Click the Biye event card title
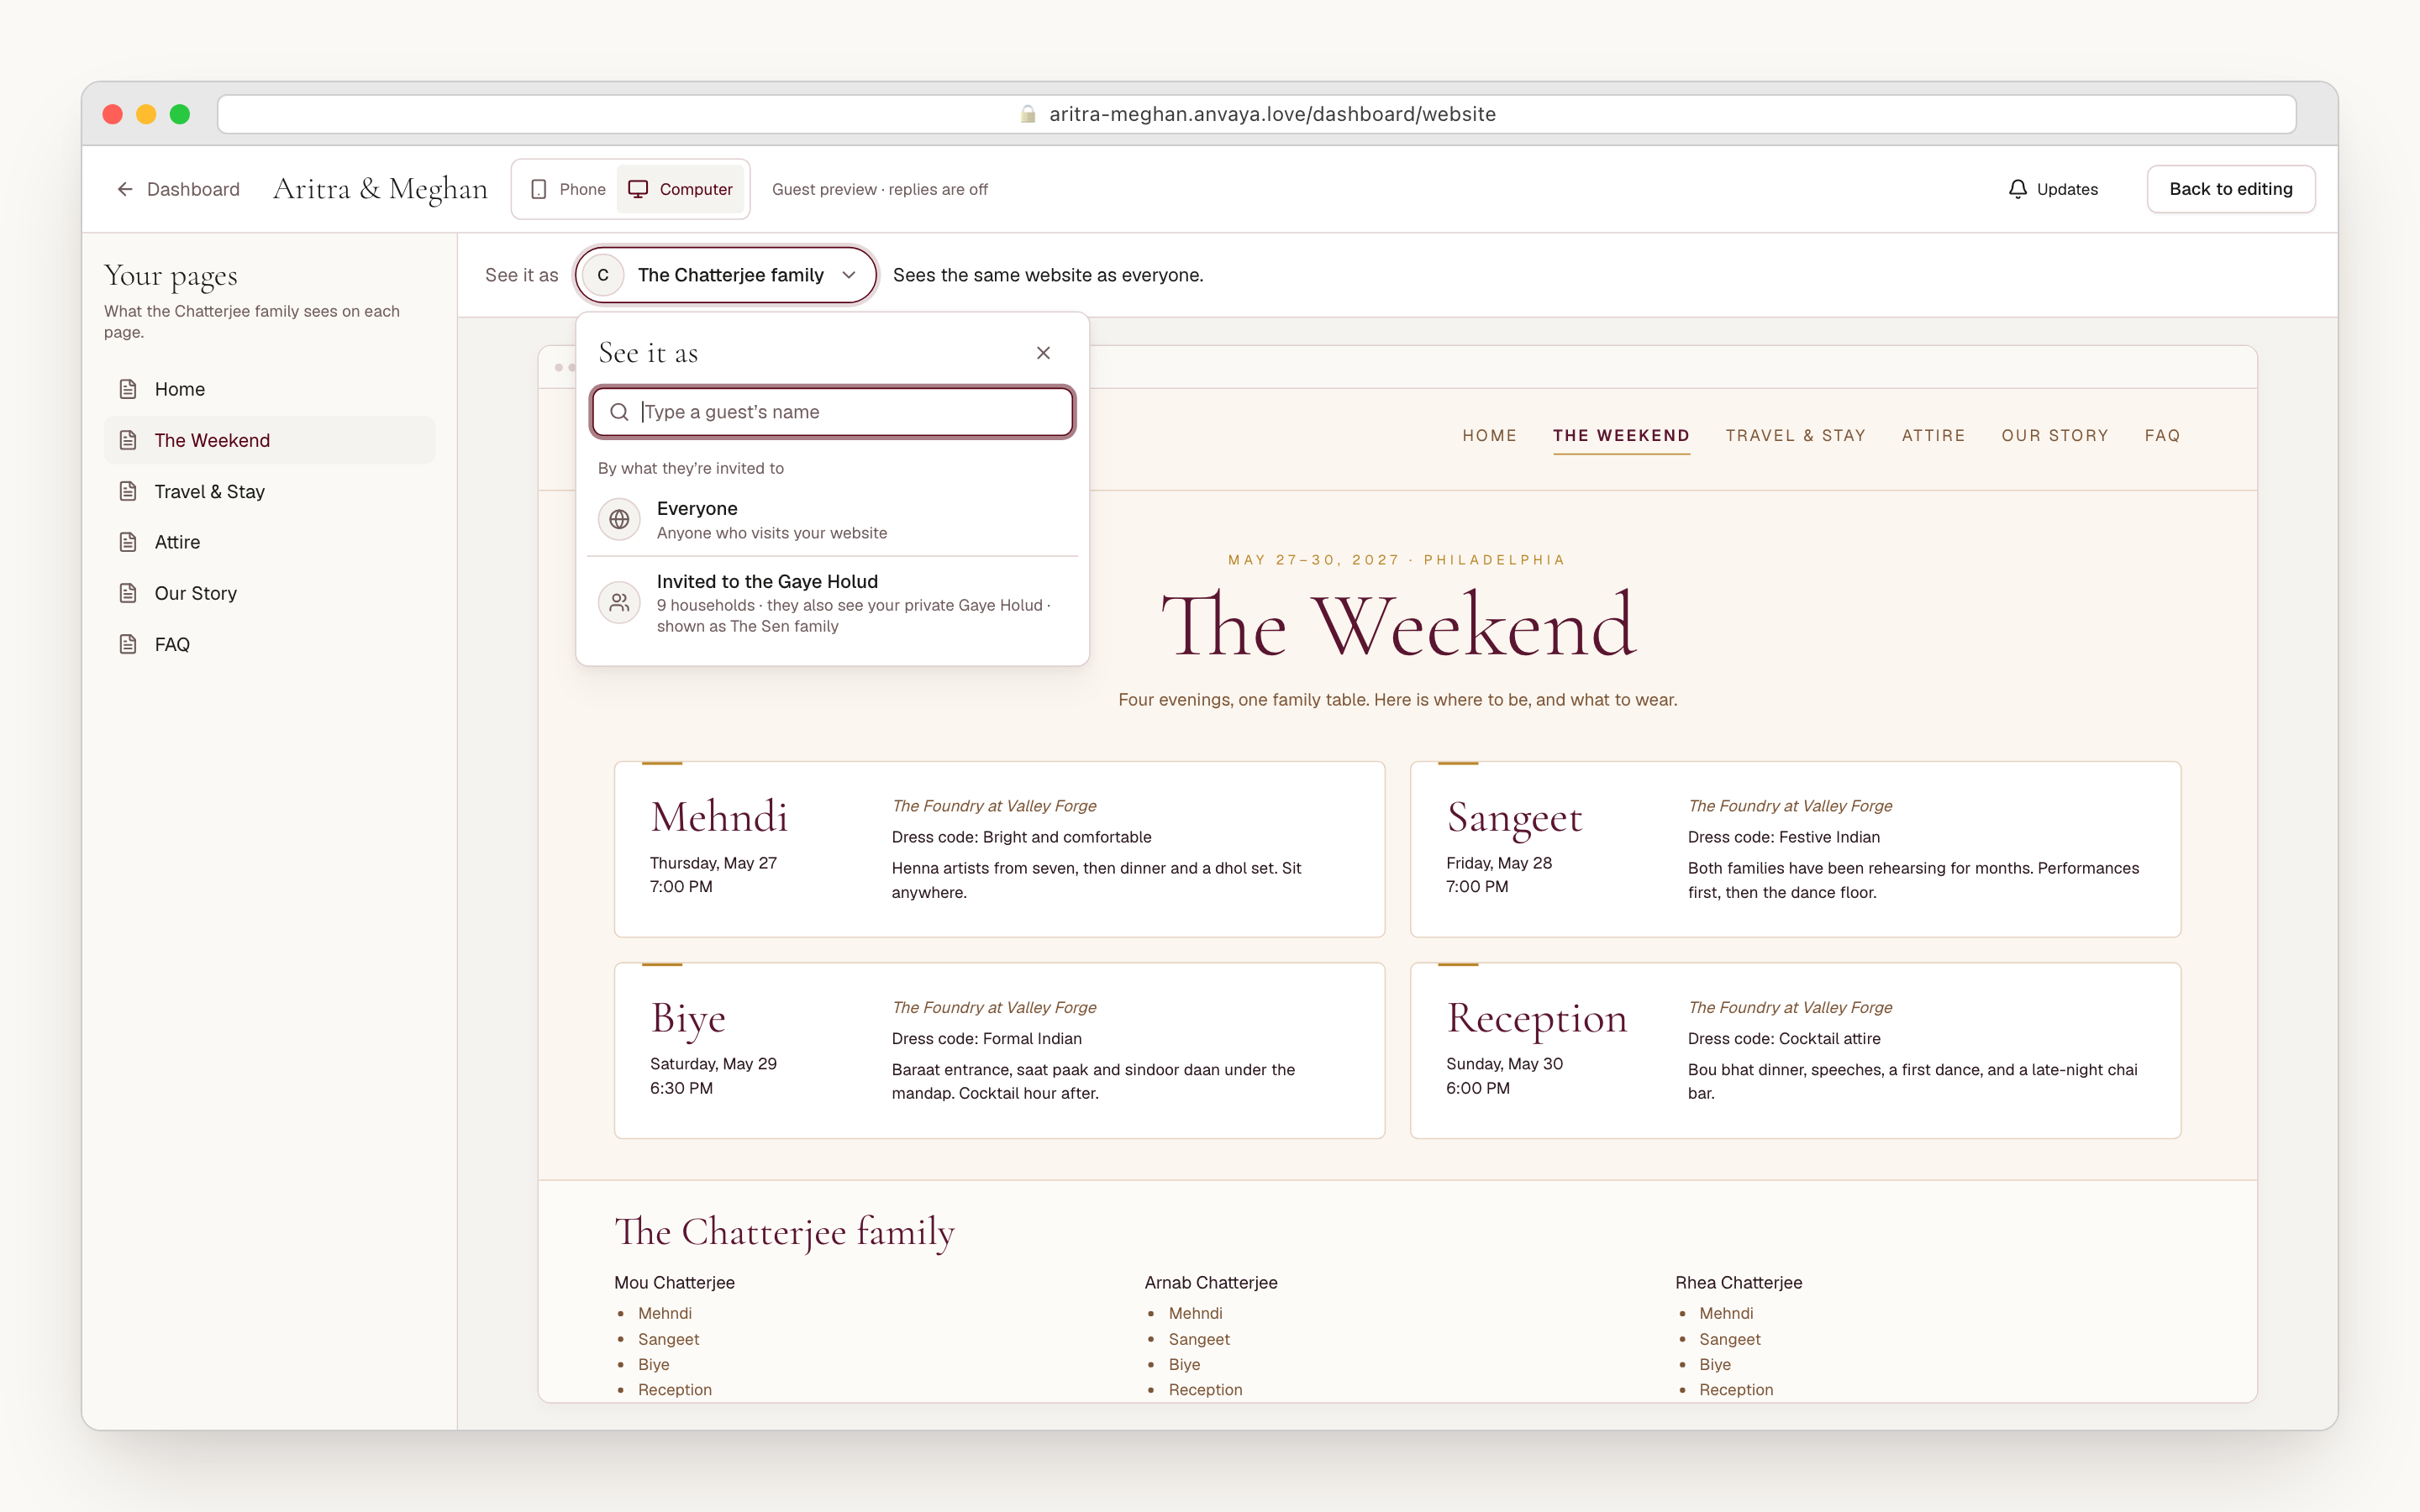 click(x=688, y=1019)
